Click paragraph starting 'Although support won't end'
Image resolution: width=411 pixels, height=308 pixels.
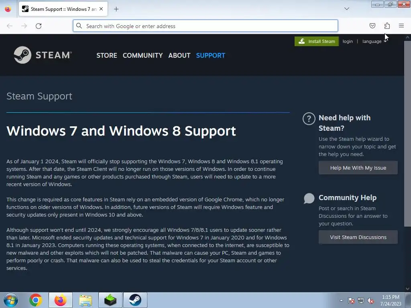coord(148,249)
